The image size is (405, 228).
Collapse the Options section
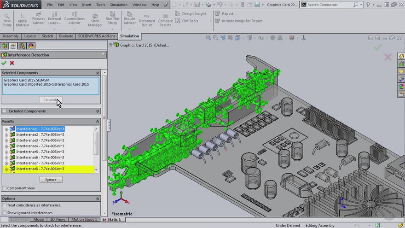click(98, 199)
